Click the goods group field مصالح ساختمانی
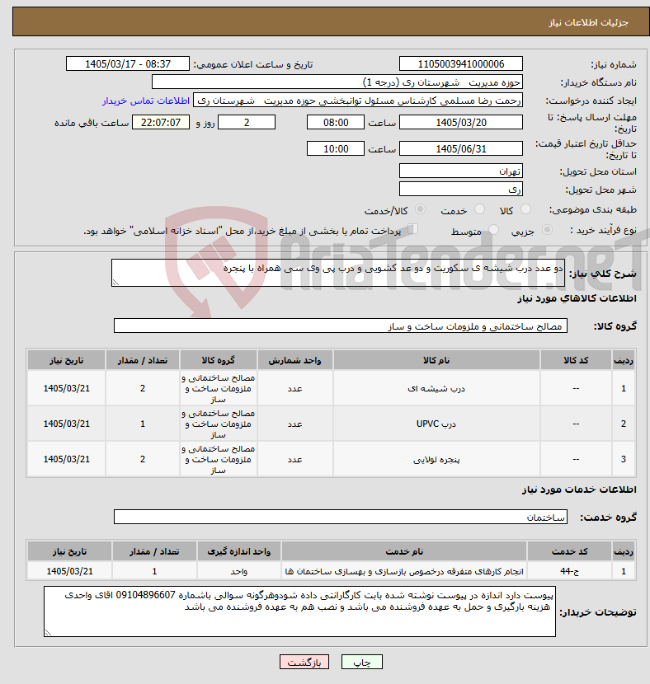Image resolution: width=650 pixels, height=684 pixels. (341, 326)
